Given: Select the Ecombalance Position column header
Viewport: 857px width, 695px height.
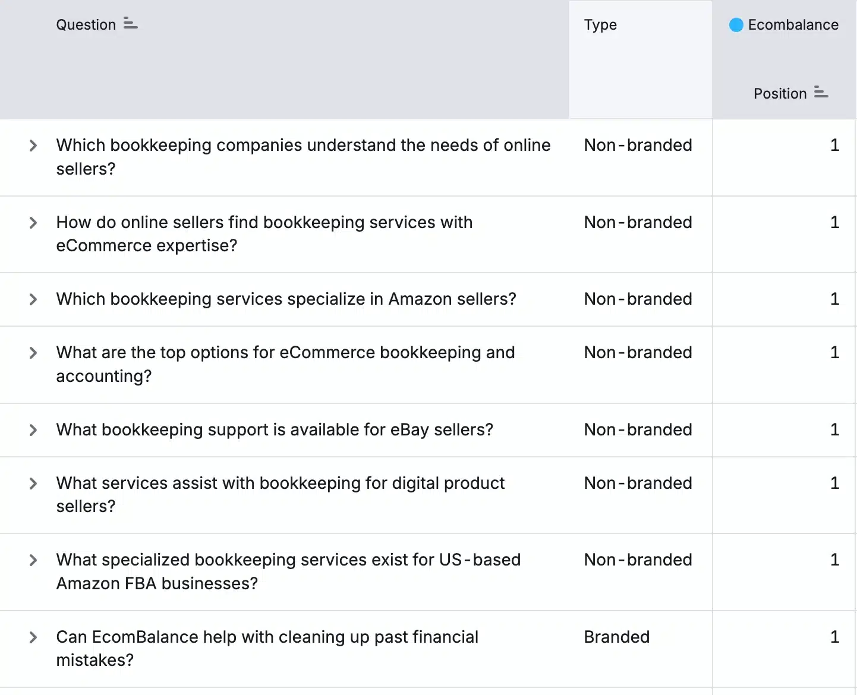Looking at the screenshot, I should [x=779, y=93].
